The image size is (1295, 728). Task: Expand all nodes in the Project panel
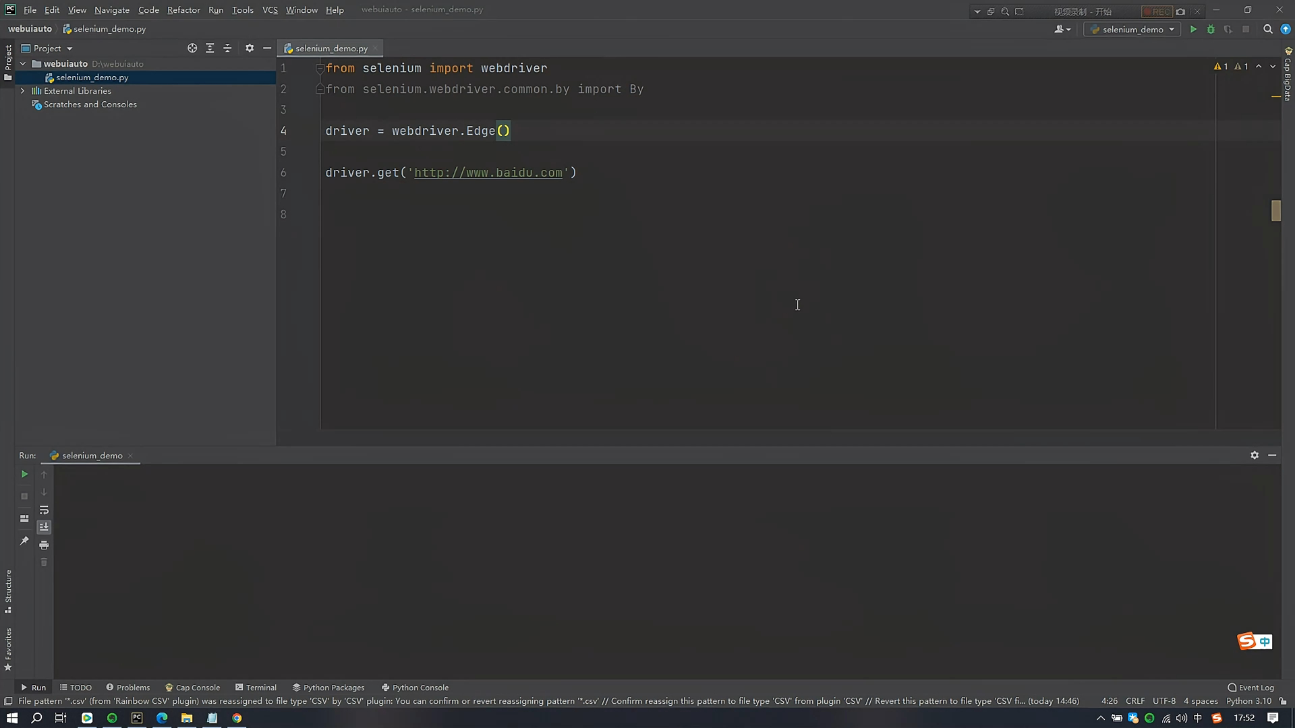[210, 49]
